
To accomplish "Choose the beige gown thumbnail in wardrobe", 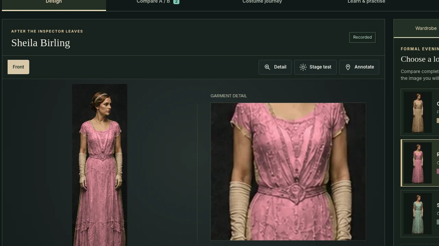I will coord(417,112).
